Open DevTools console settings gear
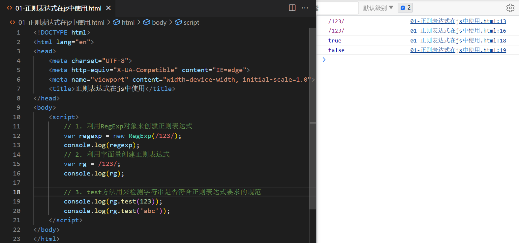 click(510, 8)
